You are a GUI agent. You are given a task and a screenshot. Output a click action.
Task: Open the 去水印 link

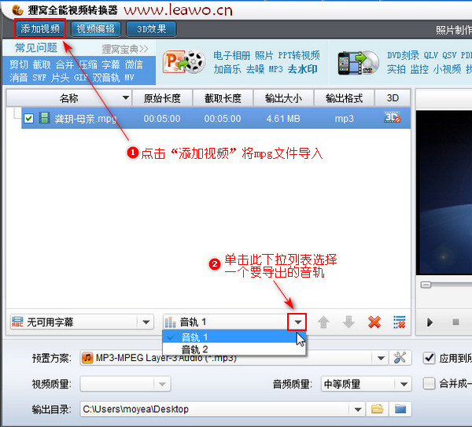click(x=303, y=69)
